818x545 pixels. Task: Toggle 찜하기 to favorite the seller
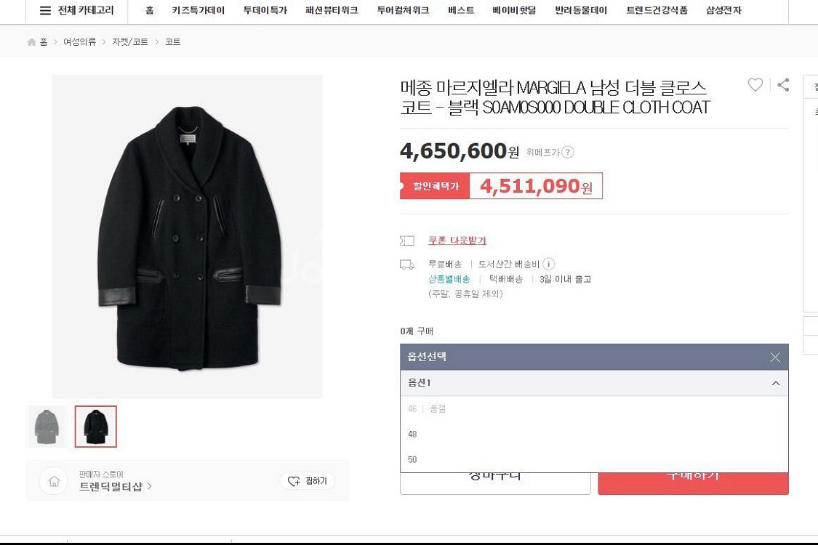pos(307,480)
